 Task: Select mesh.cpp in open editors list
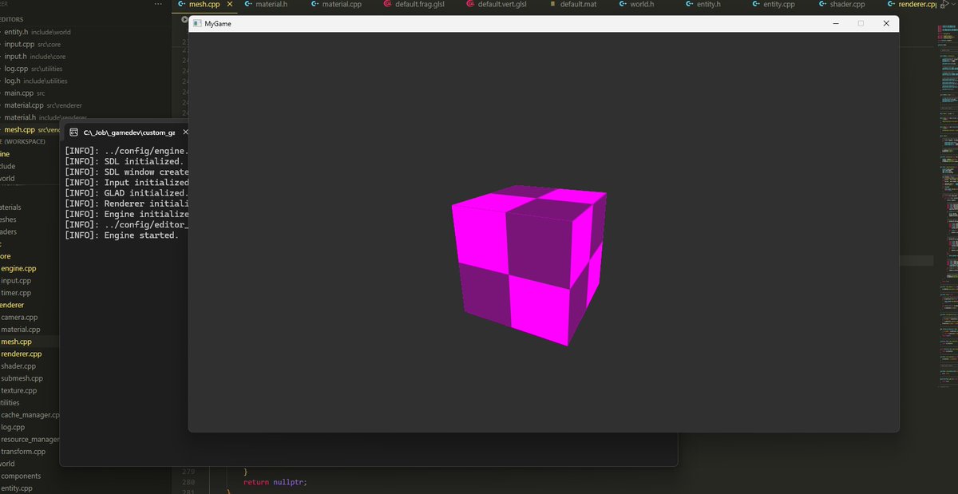pyautogui.click(x=32, y=129)
